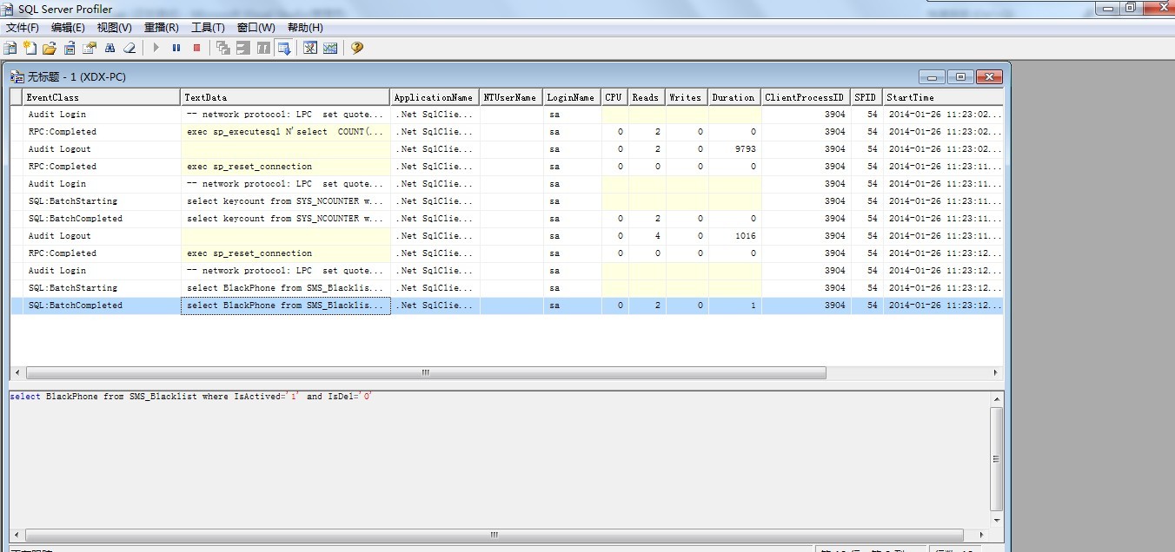Image resolution: width=1175 pixels, height=552 pixels.
Task: Click the TextData column header
Action: (286, 97)
